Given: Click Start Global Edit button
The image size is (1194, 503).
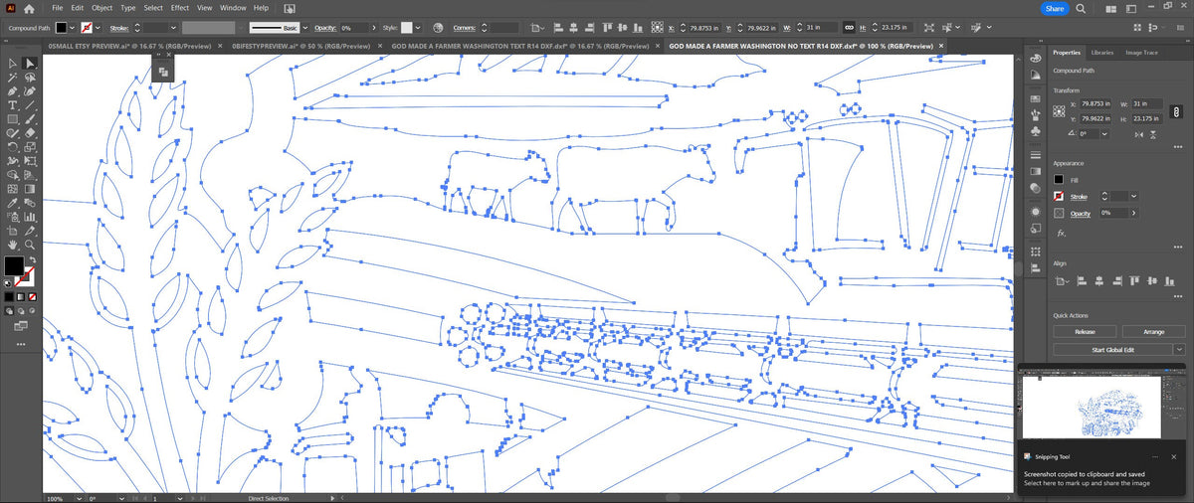Looking at the screenshot, I should point(1113,349).
